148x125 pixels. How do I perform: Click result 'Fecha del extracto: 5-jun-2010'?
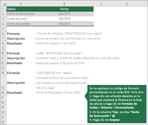click(x=55, y=43)
